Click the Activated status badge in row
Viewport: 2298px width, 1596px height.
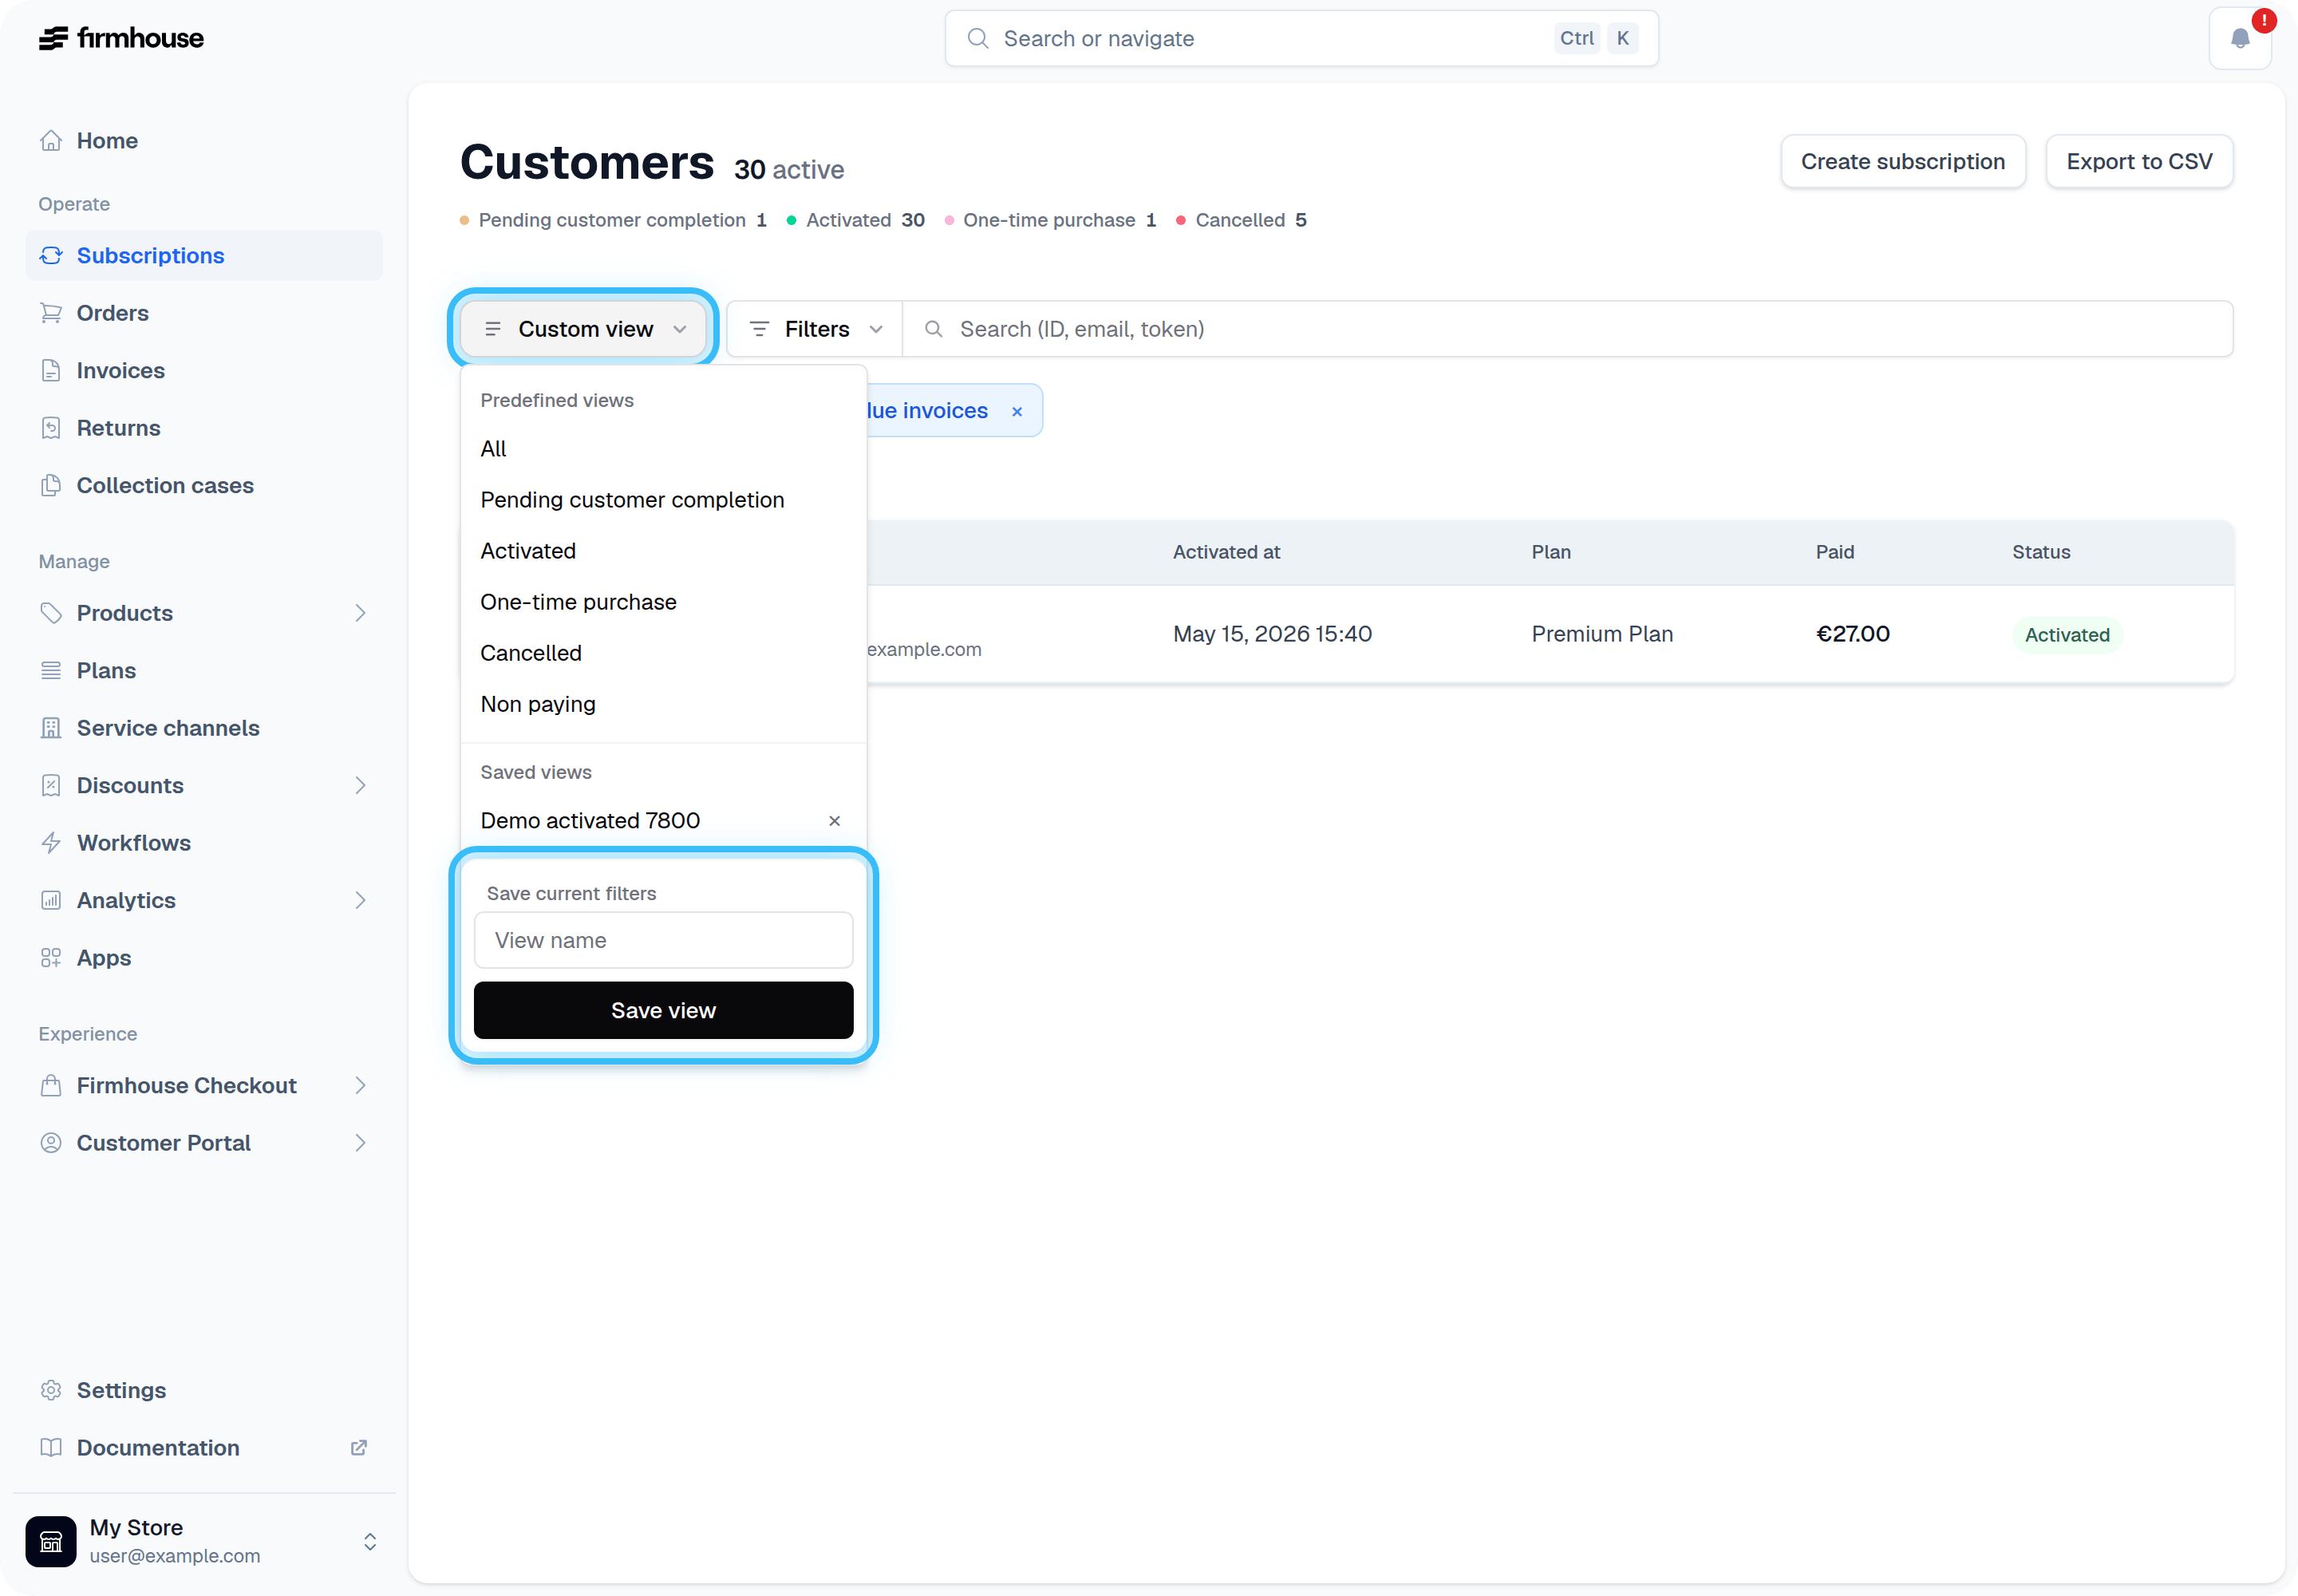pos(2067,635)
